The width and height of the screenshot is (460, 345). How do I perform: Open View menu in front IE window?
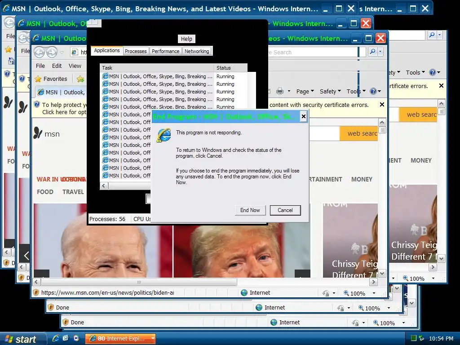75,66
